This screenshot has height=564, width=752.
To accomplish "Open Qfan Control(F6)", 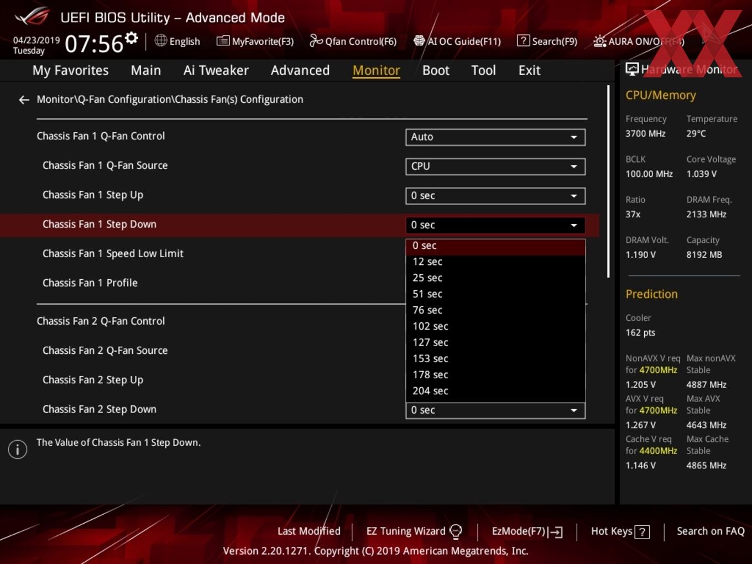I will [353, 41].
